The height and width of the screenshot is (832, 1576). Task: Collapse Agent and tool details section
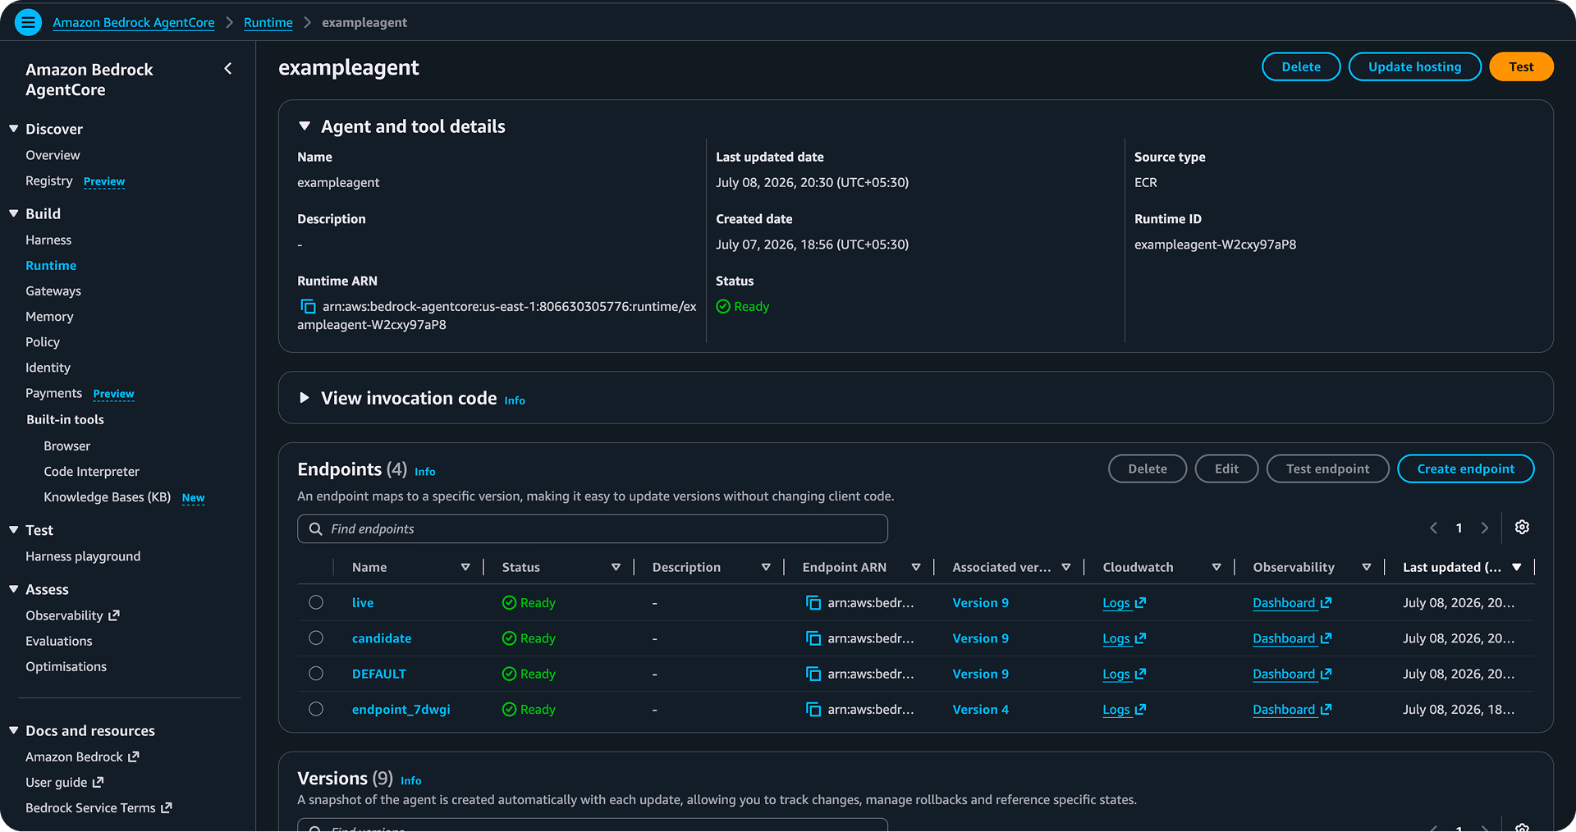(x=305, y=126)
